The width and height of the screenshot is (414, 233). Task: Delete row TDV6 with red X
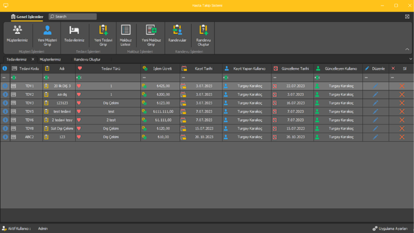[402, 120]
